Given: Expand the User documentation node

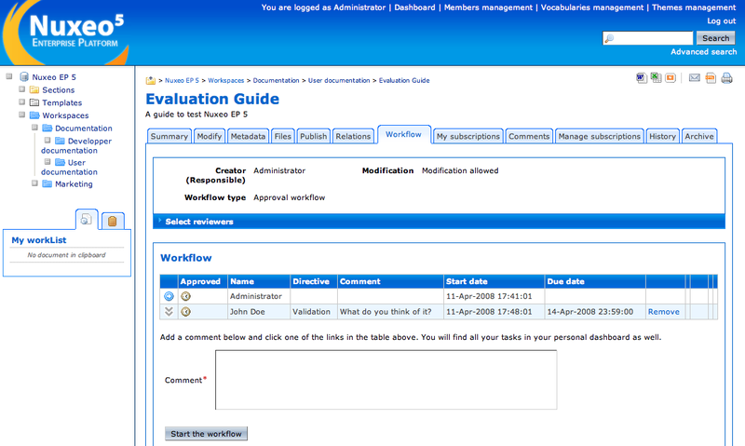Looking at the screenshot, I should pyautogui.click(x=47, y=161).
